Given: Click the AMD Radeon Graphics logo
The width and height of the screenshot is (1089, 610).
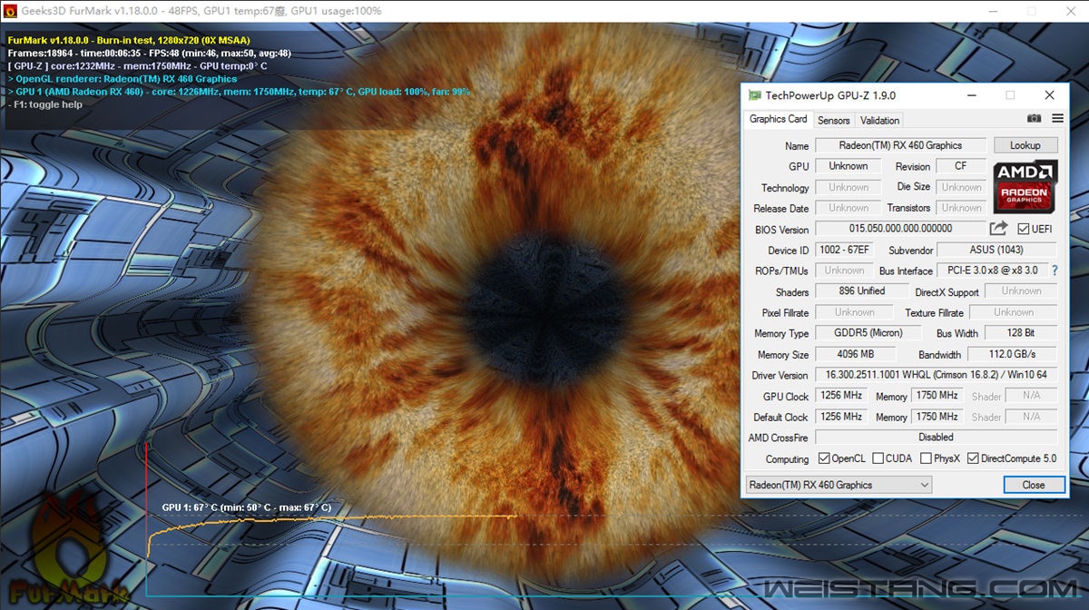Looking at the screenshot, I should pos(1025,187).
